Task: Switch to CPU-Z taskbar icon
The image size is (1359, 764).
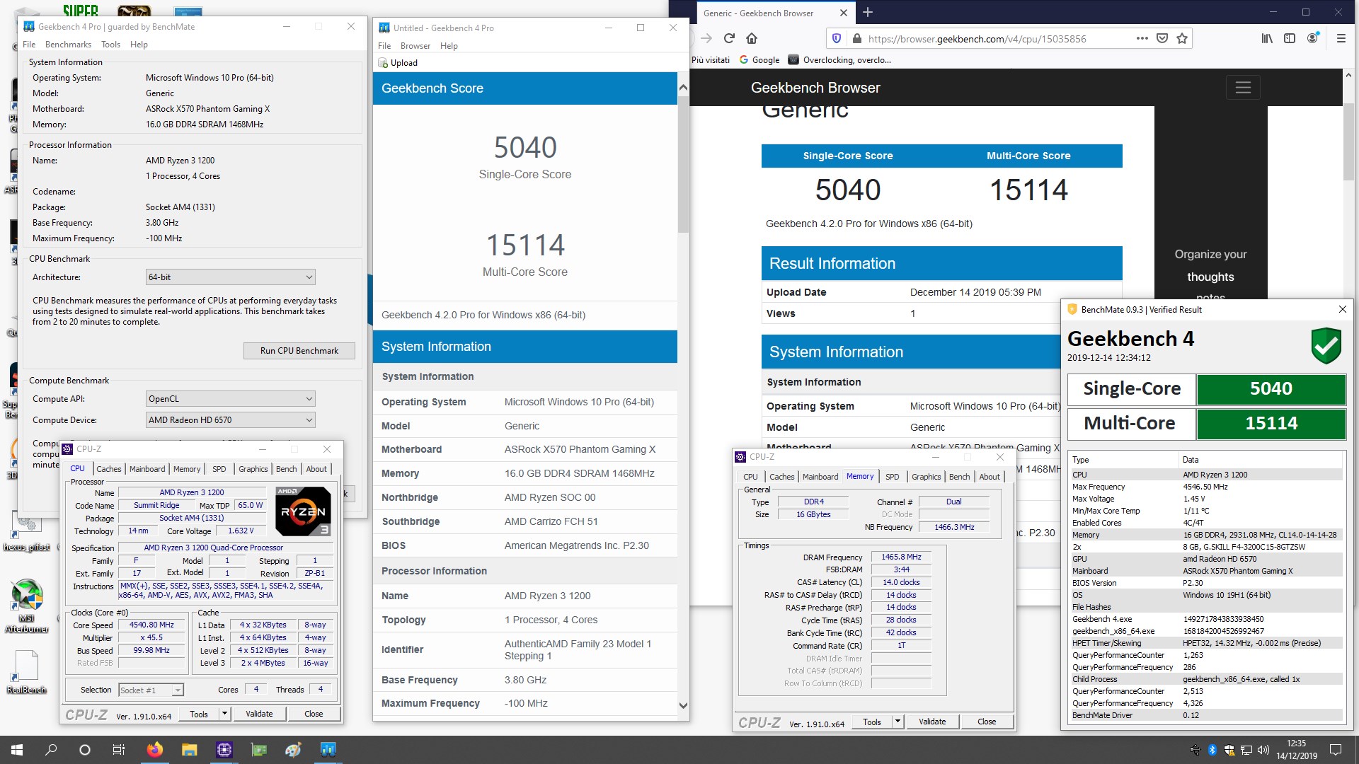Action: 224,750
